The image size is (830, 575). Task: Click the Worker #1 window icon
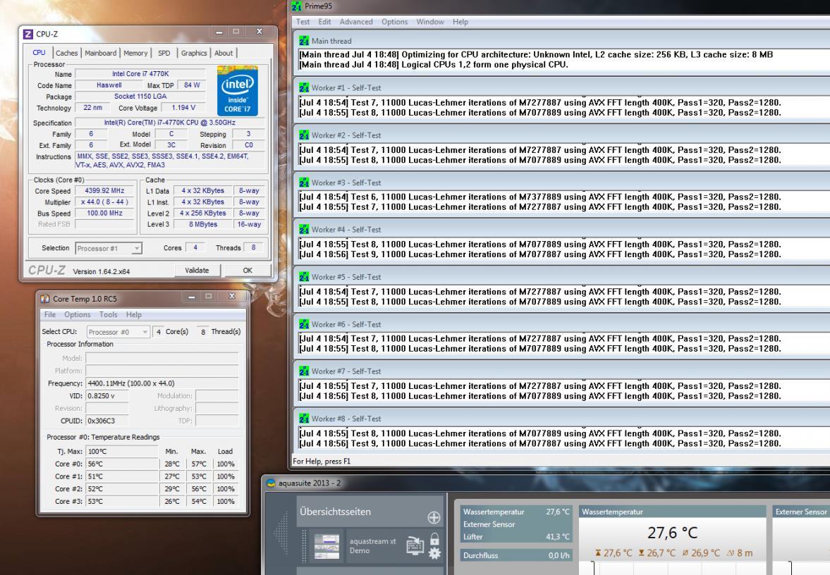coord(304,88)
